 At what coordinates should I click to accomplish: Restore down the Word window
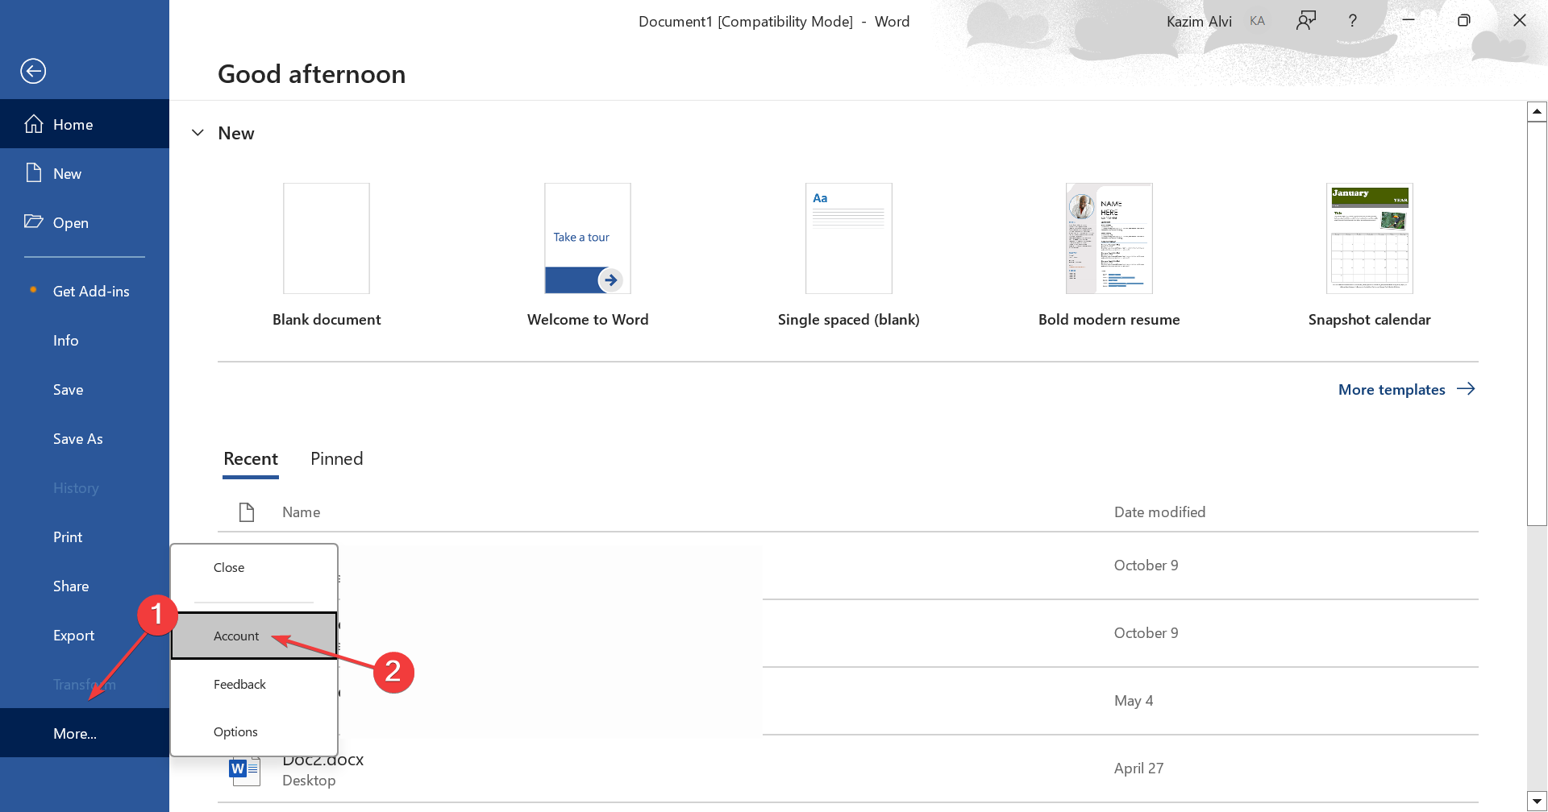1464,20
